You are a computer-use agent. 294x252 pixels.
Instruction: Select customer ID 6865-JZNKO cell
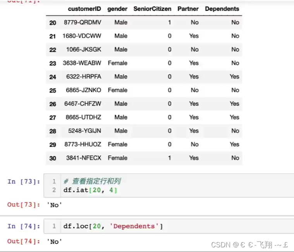(x=83, y=90)
